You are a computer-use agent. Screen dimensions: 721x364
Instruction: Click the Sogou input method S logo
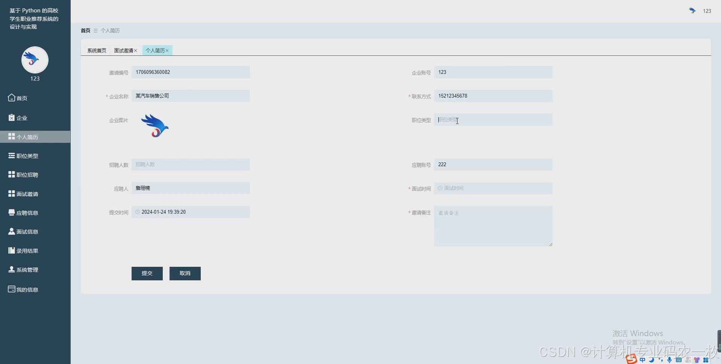click(x=632, y=359)
